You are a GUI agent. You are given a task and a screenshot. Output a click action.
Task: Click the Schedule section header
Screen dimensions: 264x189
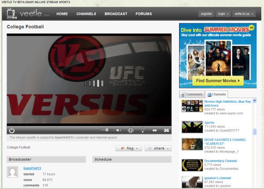tap(132, 160)
